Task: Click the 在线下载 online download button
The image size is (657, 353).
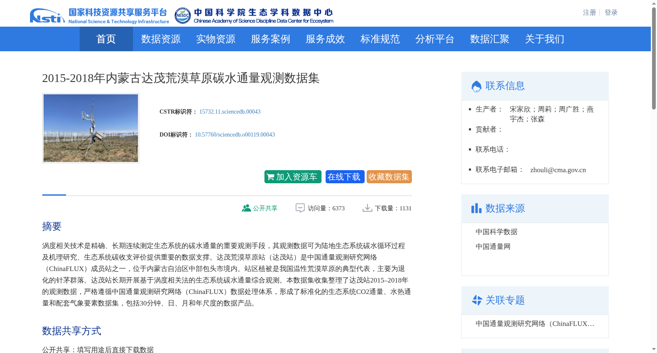Action: click(x=345, y=177)
